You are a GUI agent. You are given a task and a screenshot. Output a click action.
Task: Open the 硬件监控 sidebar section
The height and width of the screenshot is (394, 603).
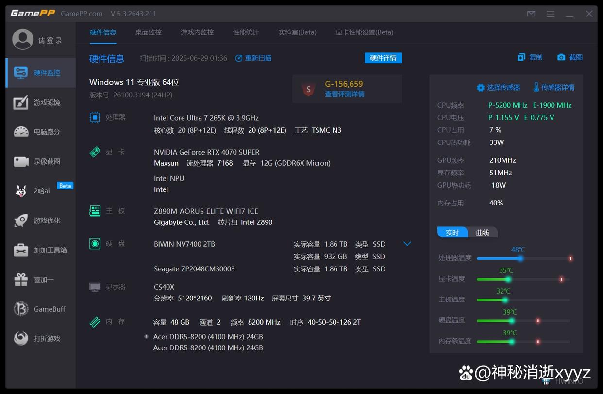click(41, 73)
